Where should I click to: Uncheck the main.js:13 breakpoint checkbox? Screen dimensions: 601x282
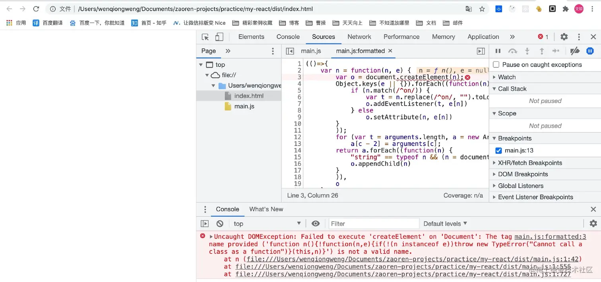498,151
